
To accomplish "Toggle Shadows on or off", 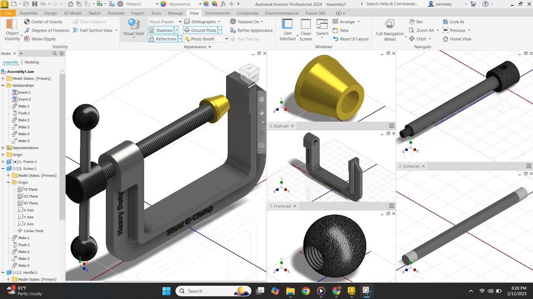I will pos(161,30).
